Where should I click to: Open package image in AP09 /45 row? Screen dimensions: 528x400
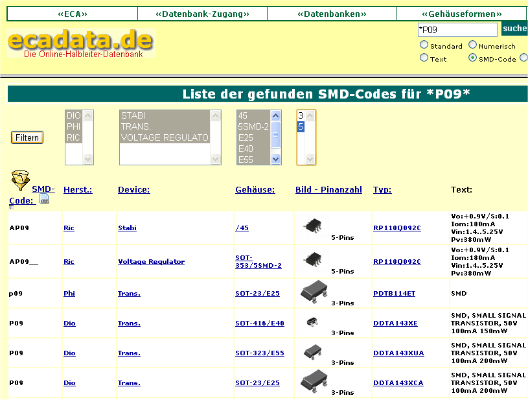(313, 226)
